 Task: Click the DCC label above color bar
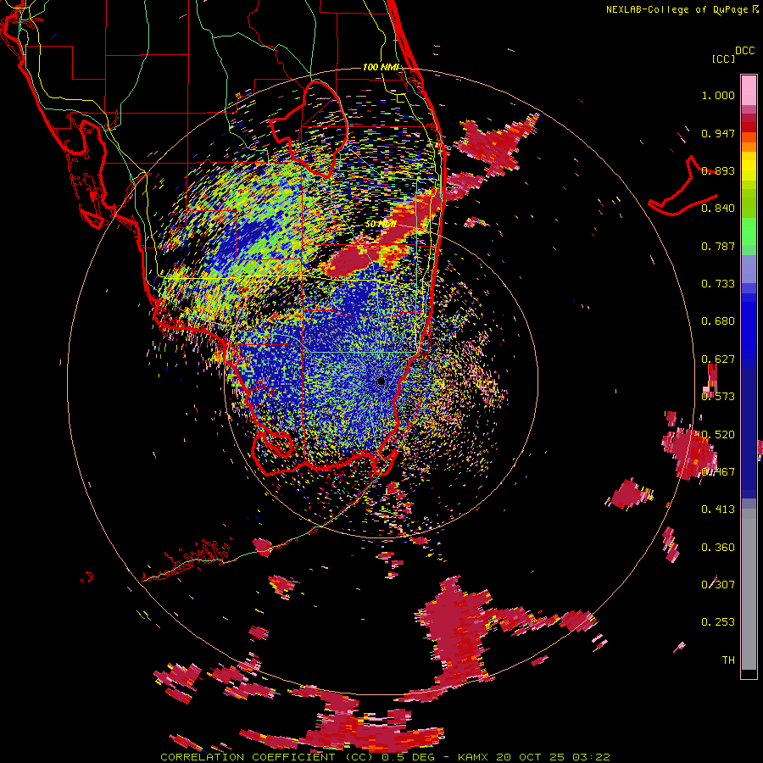744,51
